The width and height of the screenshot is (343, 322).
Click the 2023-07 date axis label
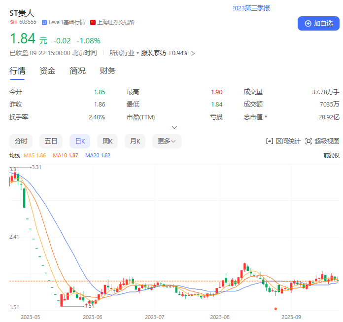coord(155,317)
